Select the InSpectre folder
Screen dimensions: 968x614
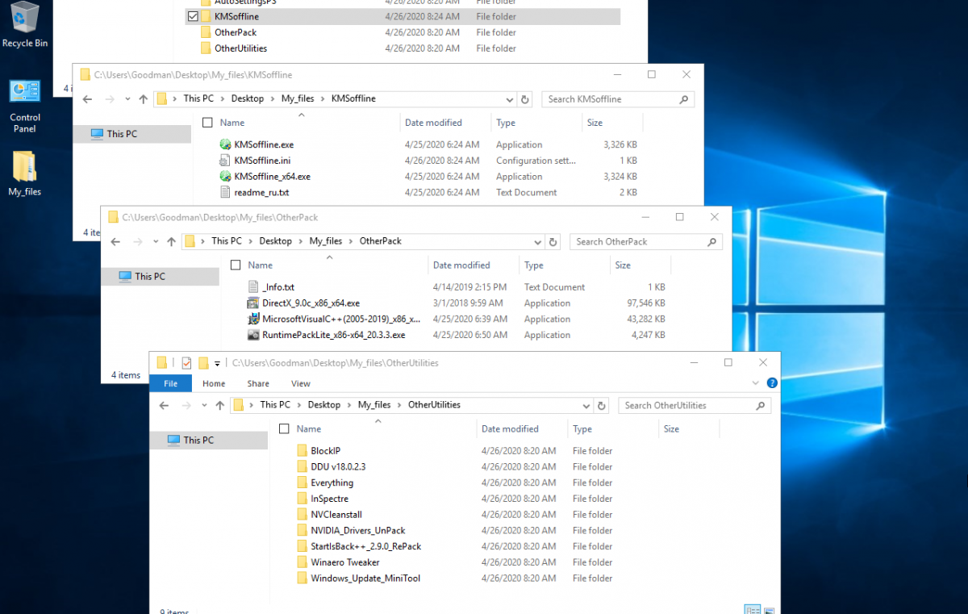[322, 499]
